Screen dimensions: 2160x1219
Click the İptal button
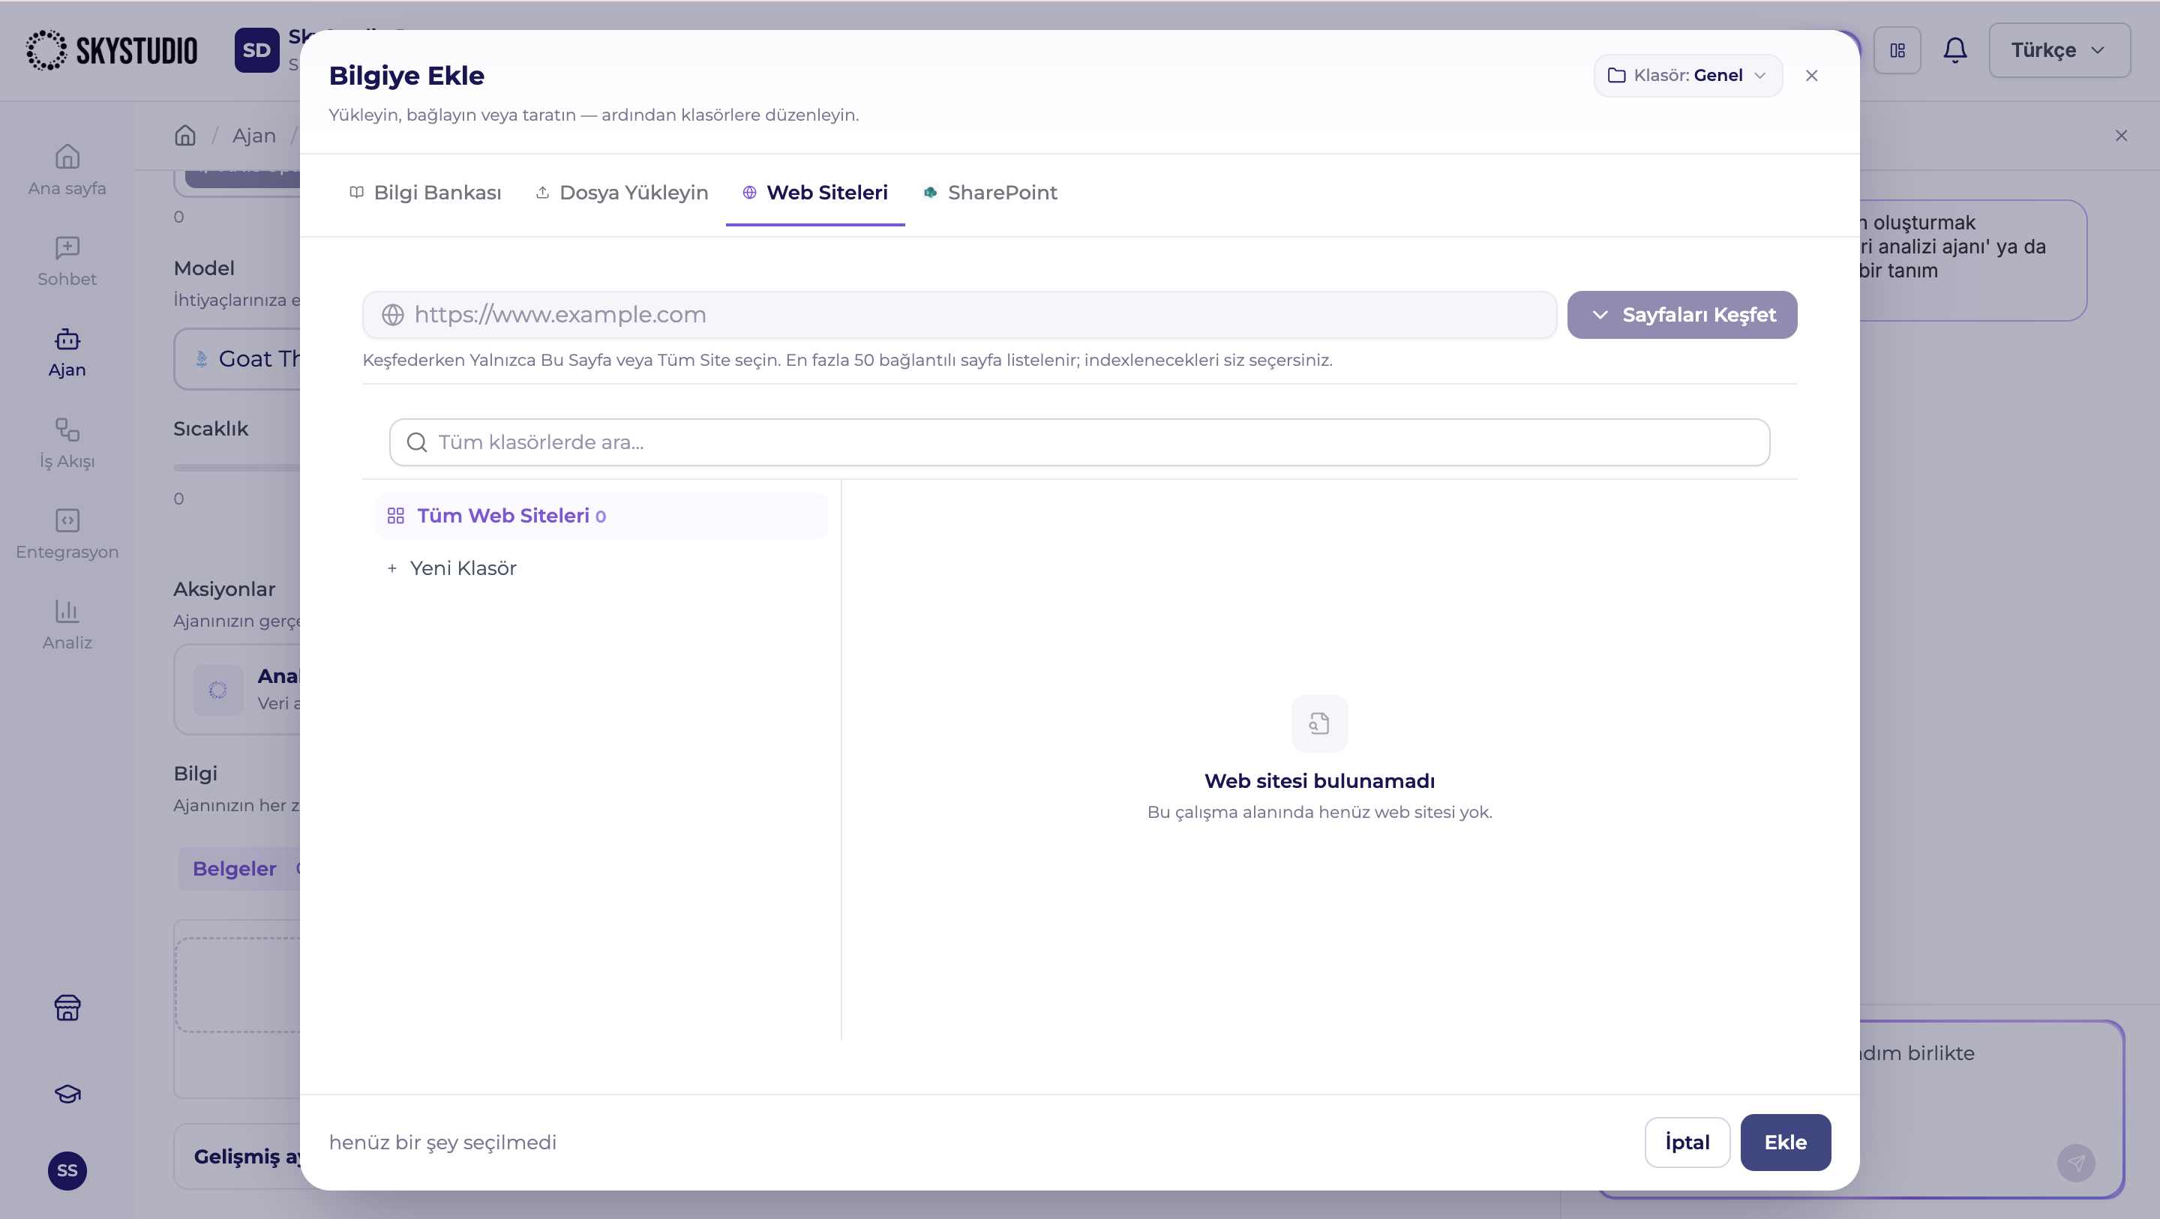1687,1142
